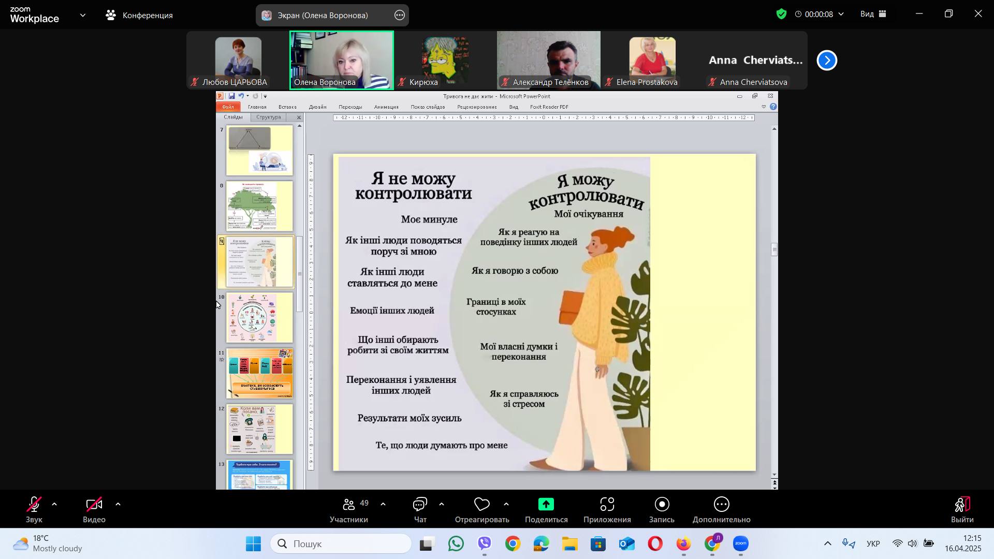Select Олена Воронова's video thumbnail
994x559 pixels.
[x=342, y=60]
